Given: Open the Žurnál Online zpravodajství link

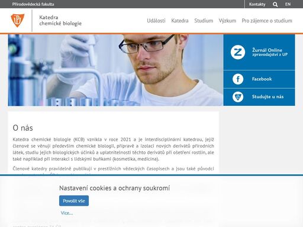Looking at the screenshot, I should coord(270,52).
